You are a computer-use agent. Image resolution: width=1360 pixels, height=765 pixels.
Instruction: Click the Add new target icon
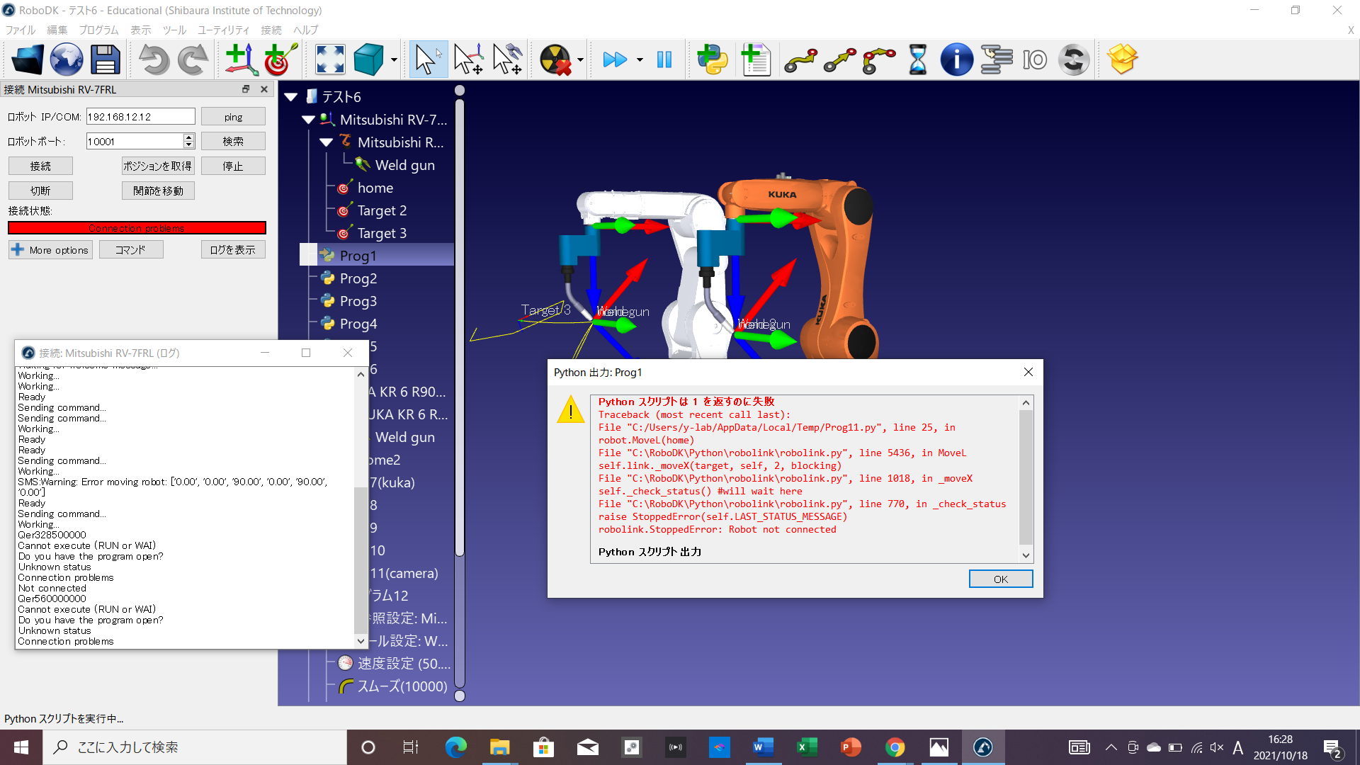tap(280, 59)
